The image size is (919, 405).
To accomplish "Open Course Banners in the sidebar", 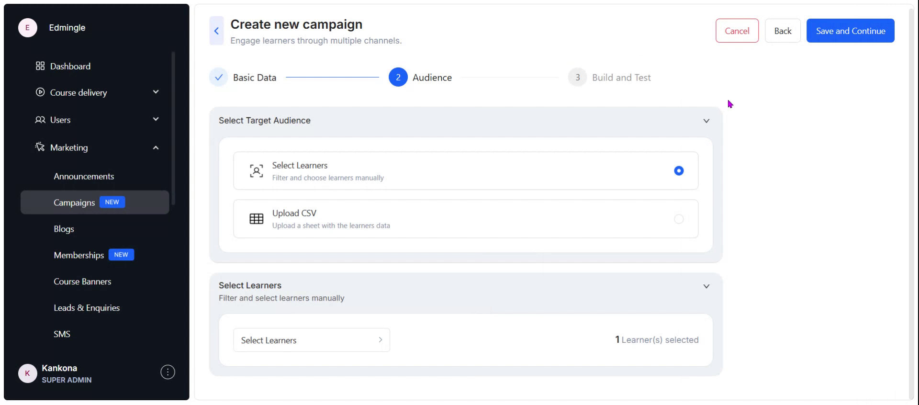I will coord(82,281).
